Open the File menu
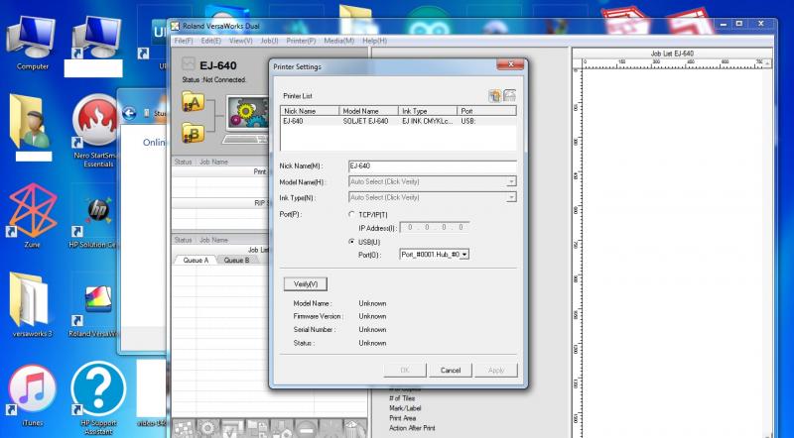This screenshot has width=794, height=438. tap(184, 41)
